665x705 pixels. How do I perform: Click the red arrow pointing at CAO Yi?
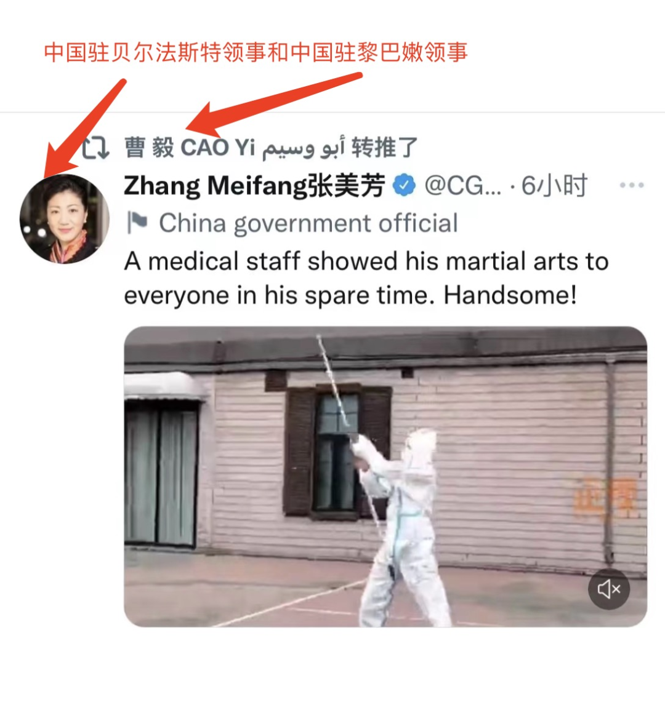(275, 105)
